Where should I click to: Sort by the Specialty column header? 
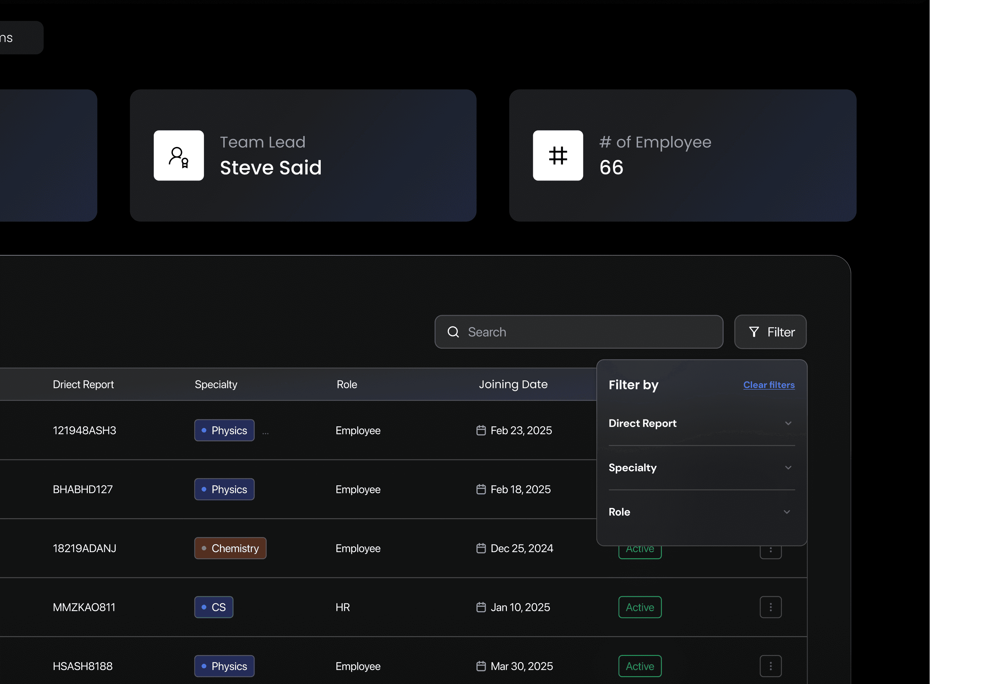(x=216, y=384)
